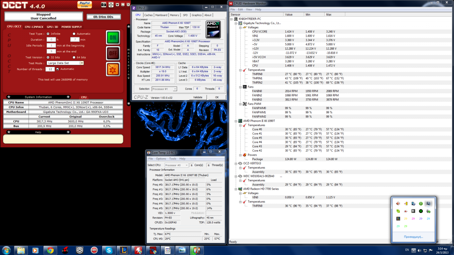This screenshot has height=255, width=454.
Task: Open Windows Explorer from the taskbar
Action: [x=21, y=250]
